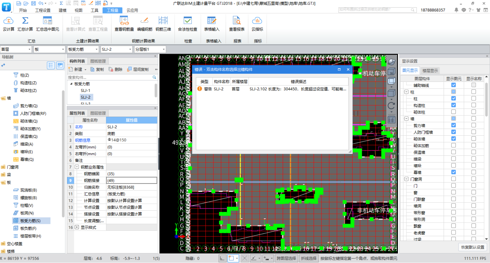
Task: Enable 门 display checkbox
Action: [x=453, y=186]
